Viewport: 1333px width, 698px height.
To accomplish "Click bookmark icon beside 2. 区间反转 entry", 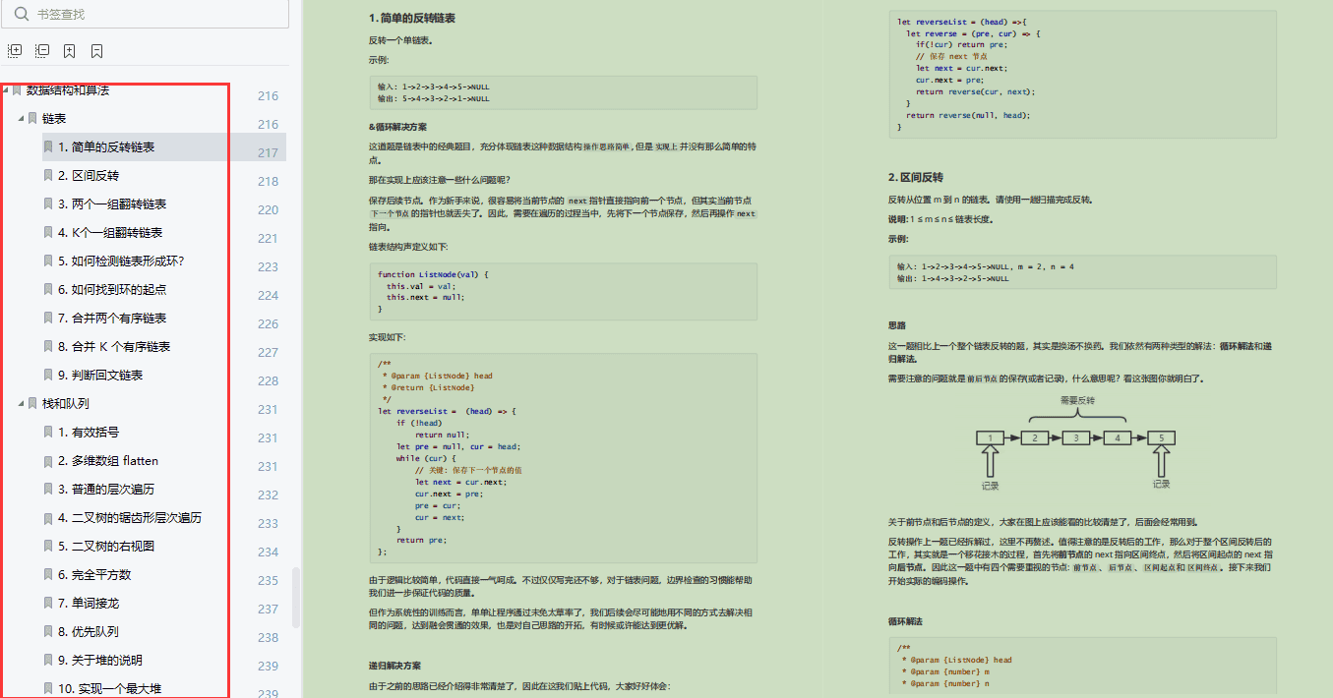I will [x=48, y=175].
